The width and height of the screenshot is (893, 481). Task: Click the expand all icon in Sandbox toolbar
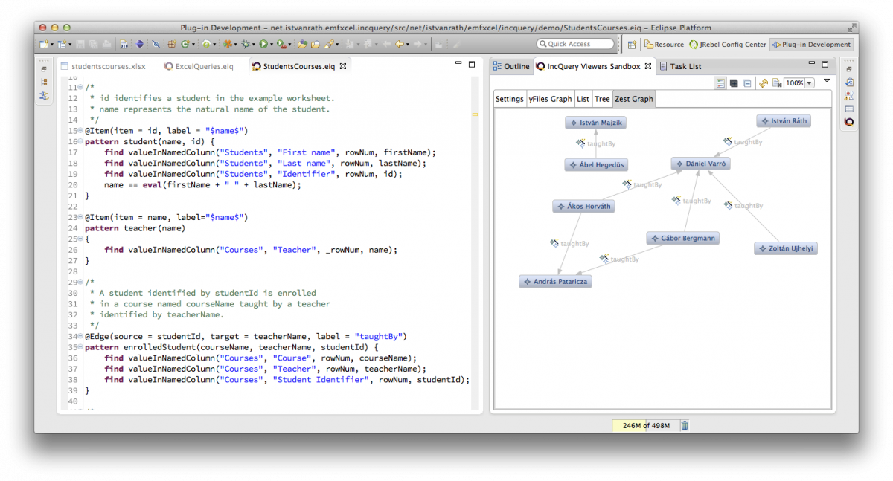tap(733, 83)
